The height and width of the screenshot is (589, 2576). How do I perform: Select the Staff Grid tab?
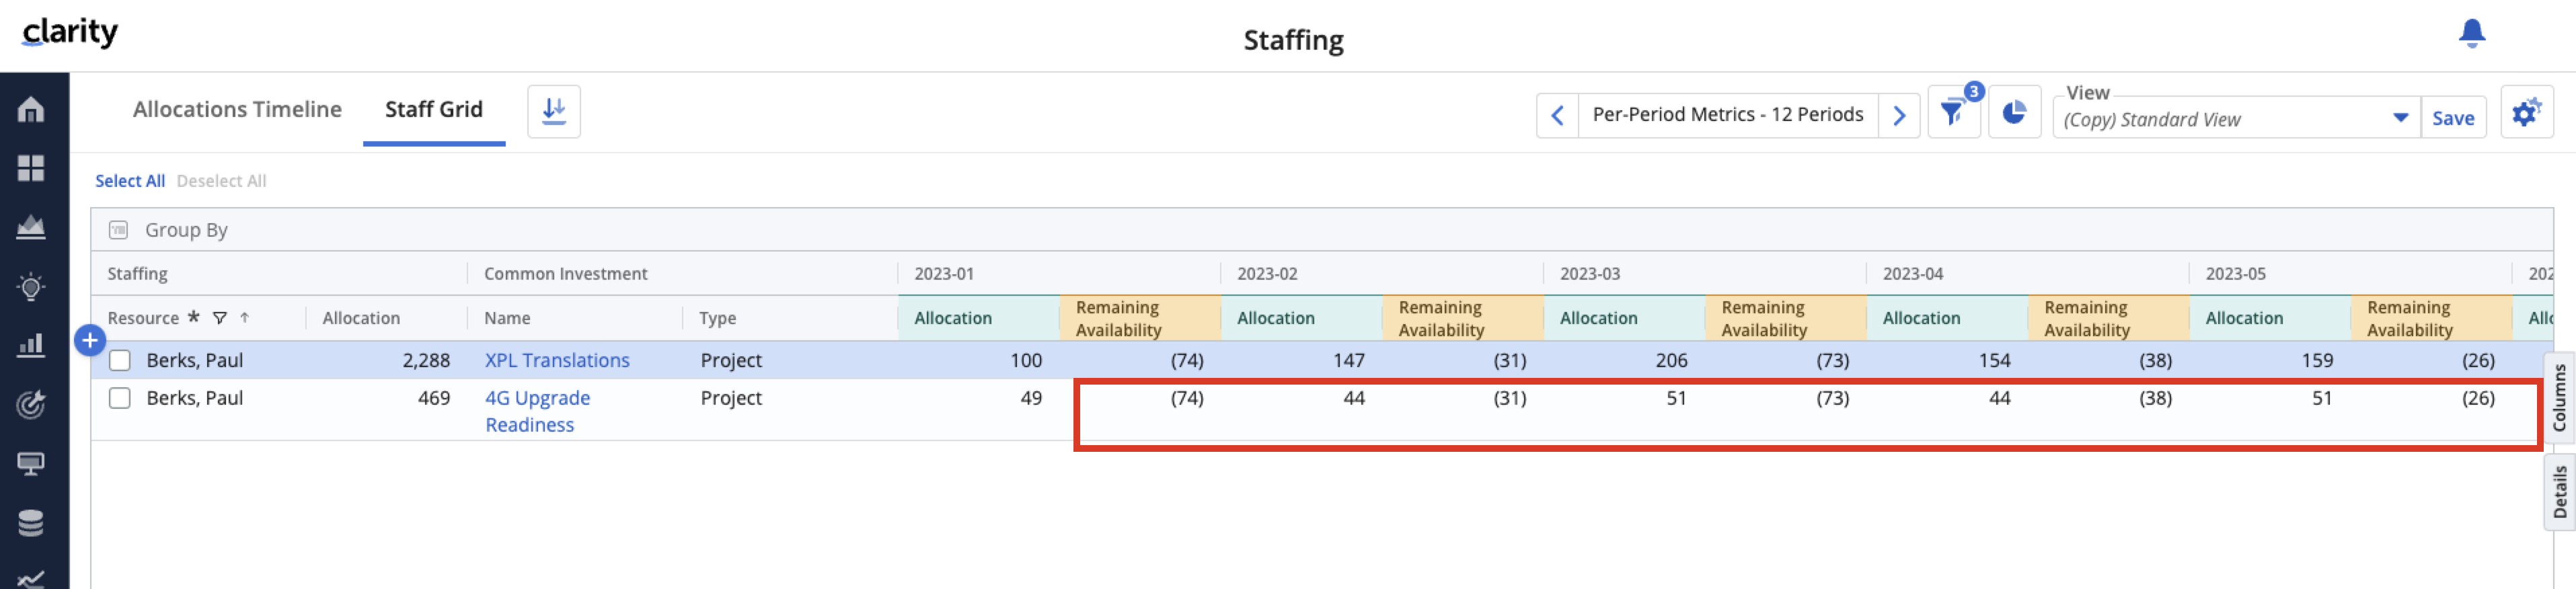433,109
